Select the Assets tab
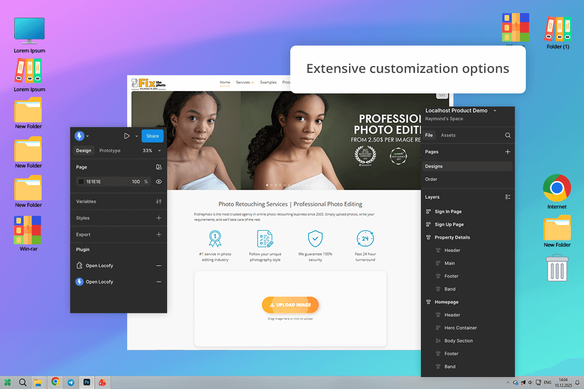Screen dimensions: 584x389 (x=448, y=136)
